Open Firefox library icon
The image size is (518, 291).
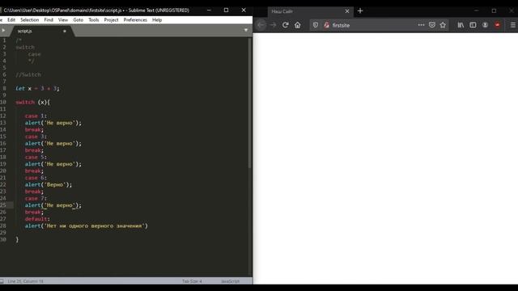[x=461, y=25]
